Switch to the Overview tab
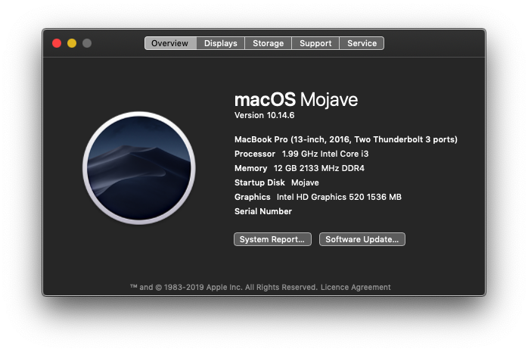The height and width of the screenshot is (352, 528). (x=170, y=43)
